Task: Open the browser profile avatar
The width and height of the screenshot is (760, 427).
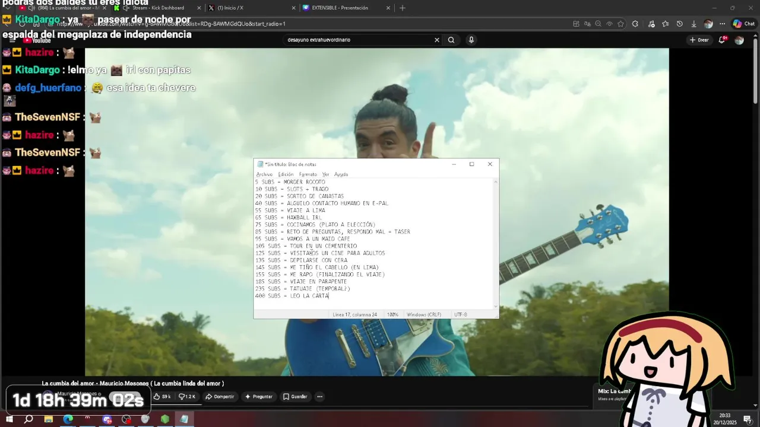Action: tap(708, 24)
